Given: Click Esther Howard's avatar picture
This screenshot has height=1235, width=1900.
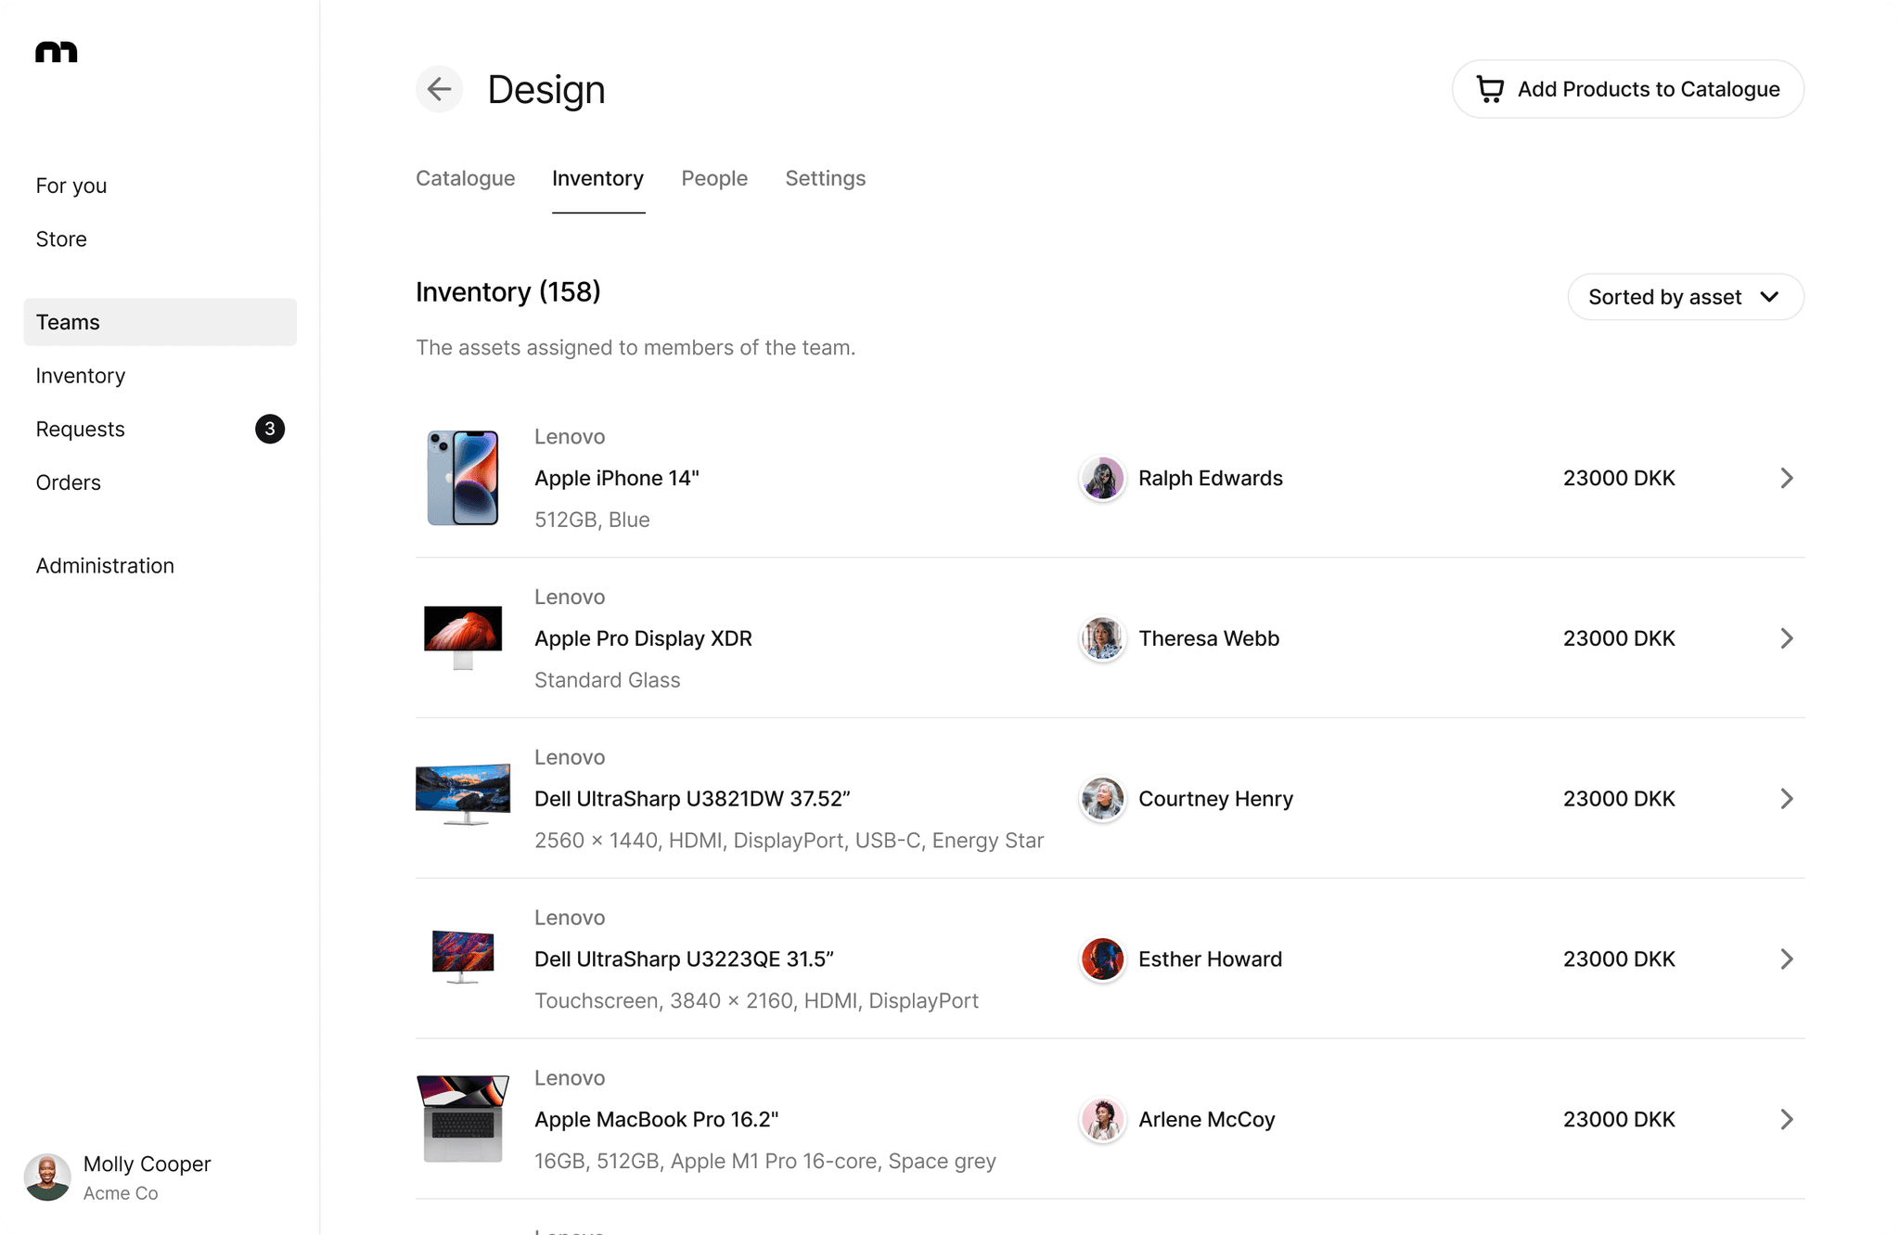Looking at the screenshot, I should pos(1102,959).
